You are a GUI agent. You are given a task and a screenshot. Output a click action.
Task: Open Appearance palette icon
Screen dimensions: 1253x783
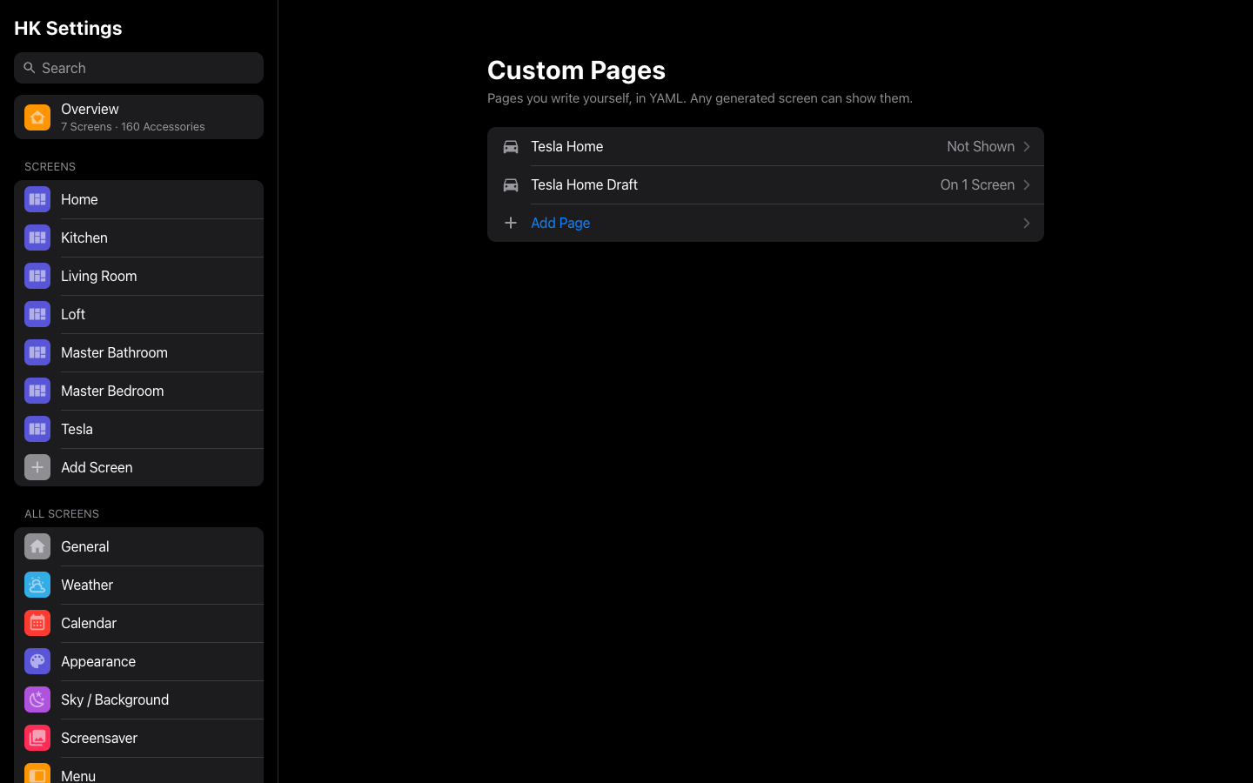[x=37, y=661]
